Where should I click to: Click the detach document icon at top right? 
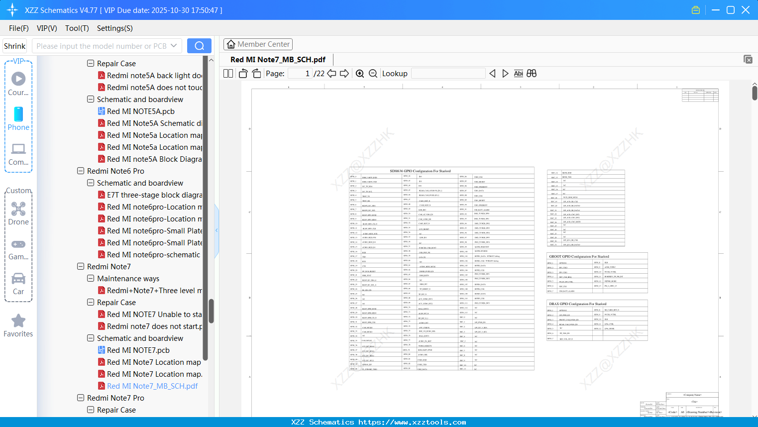pyautogui.click(x=748, y=59)
